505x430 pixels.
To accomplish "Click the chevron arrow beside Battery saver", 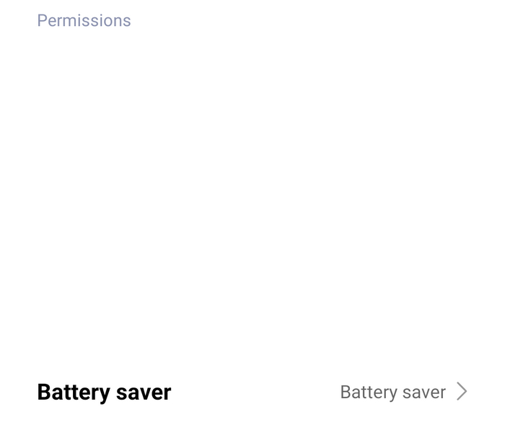I will click(x=462, y=392).
